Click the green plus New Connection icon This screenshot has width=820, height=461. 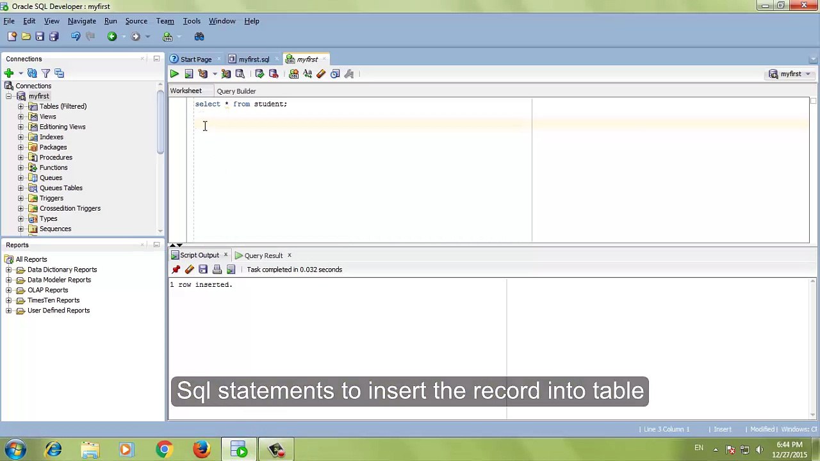(9, 74)
